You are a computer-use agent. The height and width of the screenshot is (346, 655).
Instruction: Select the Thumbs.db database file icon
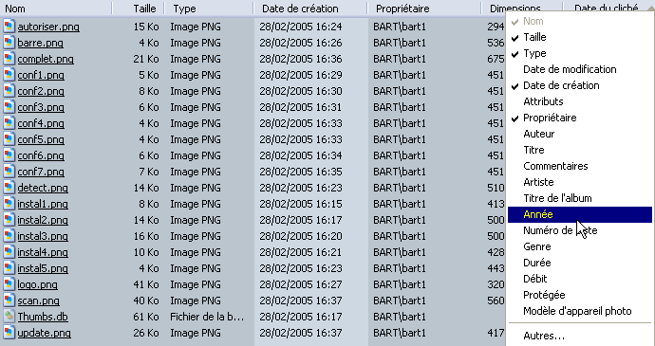[9, 317]
